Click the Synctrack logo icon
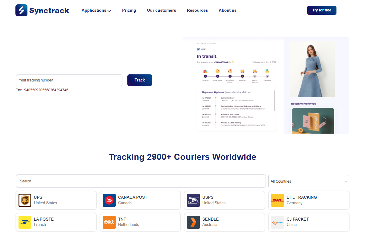Image resolution: width=367 pixels, height=233 pixels. coord(21,10)
